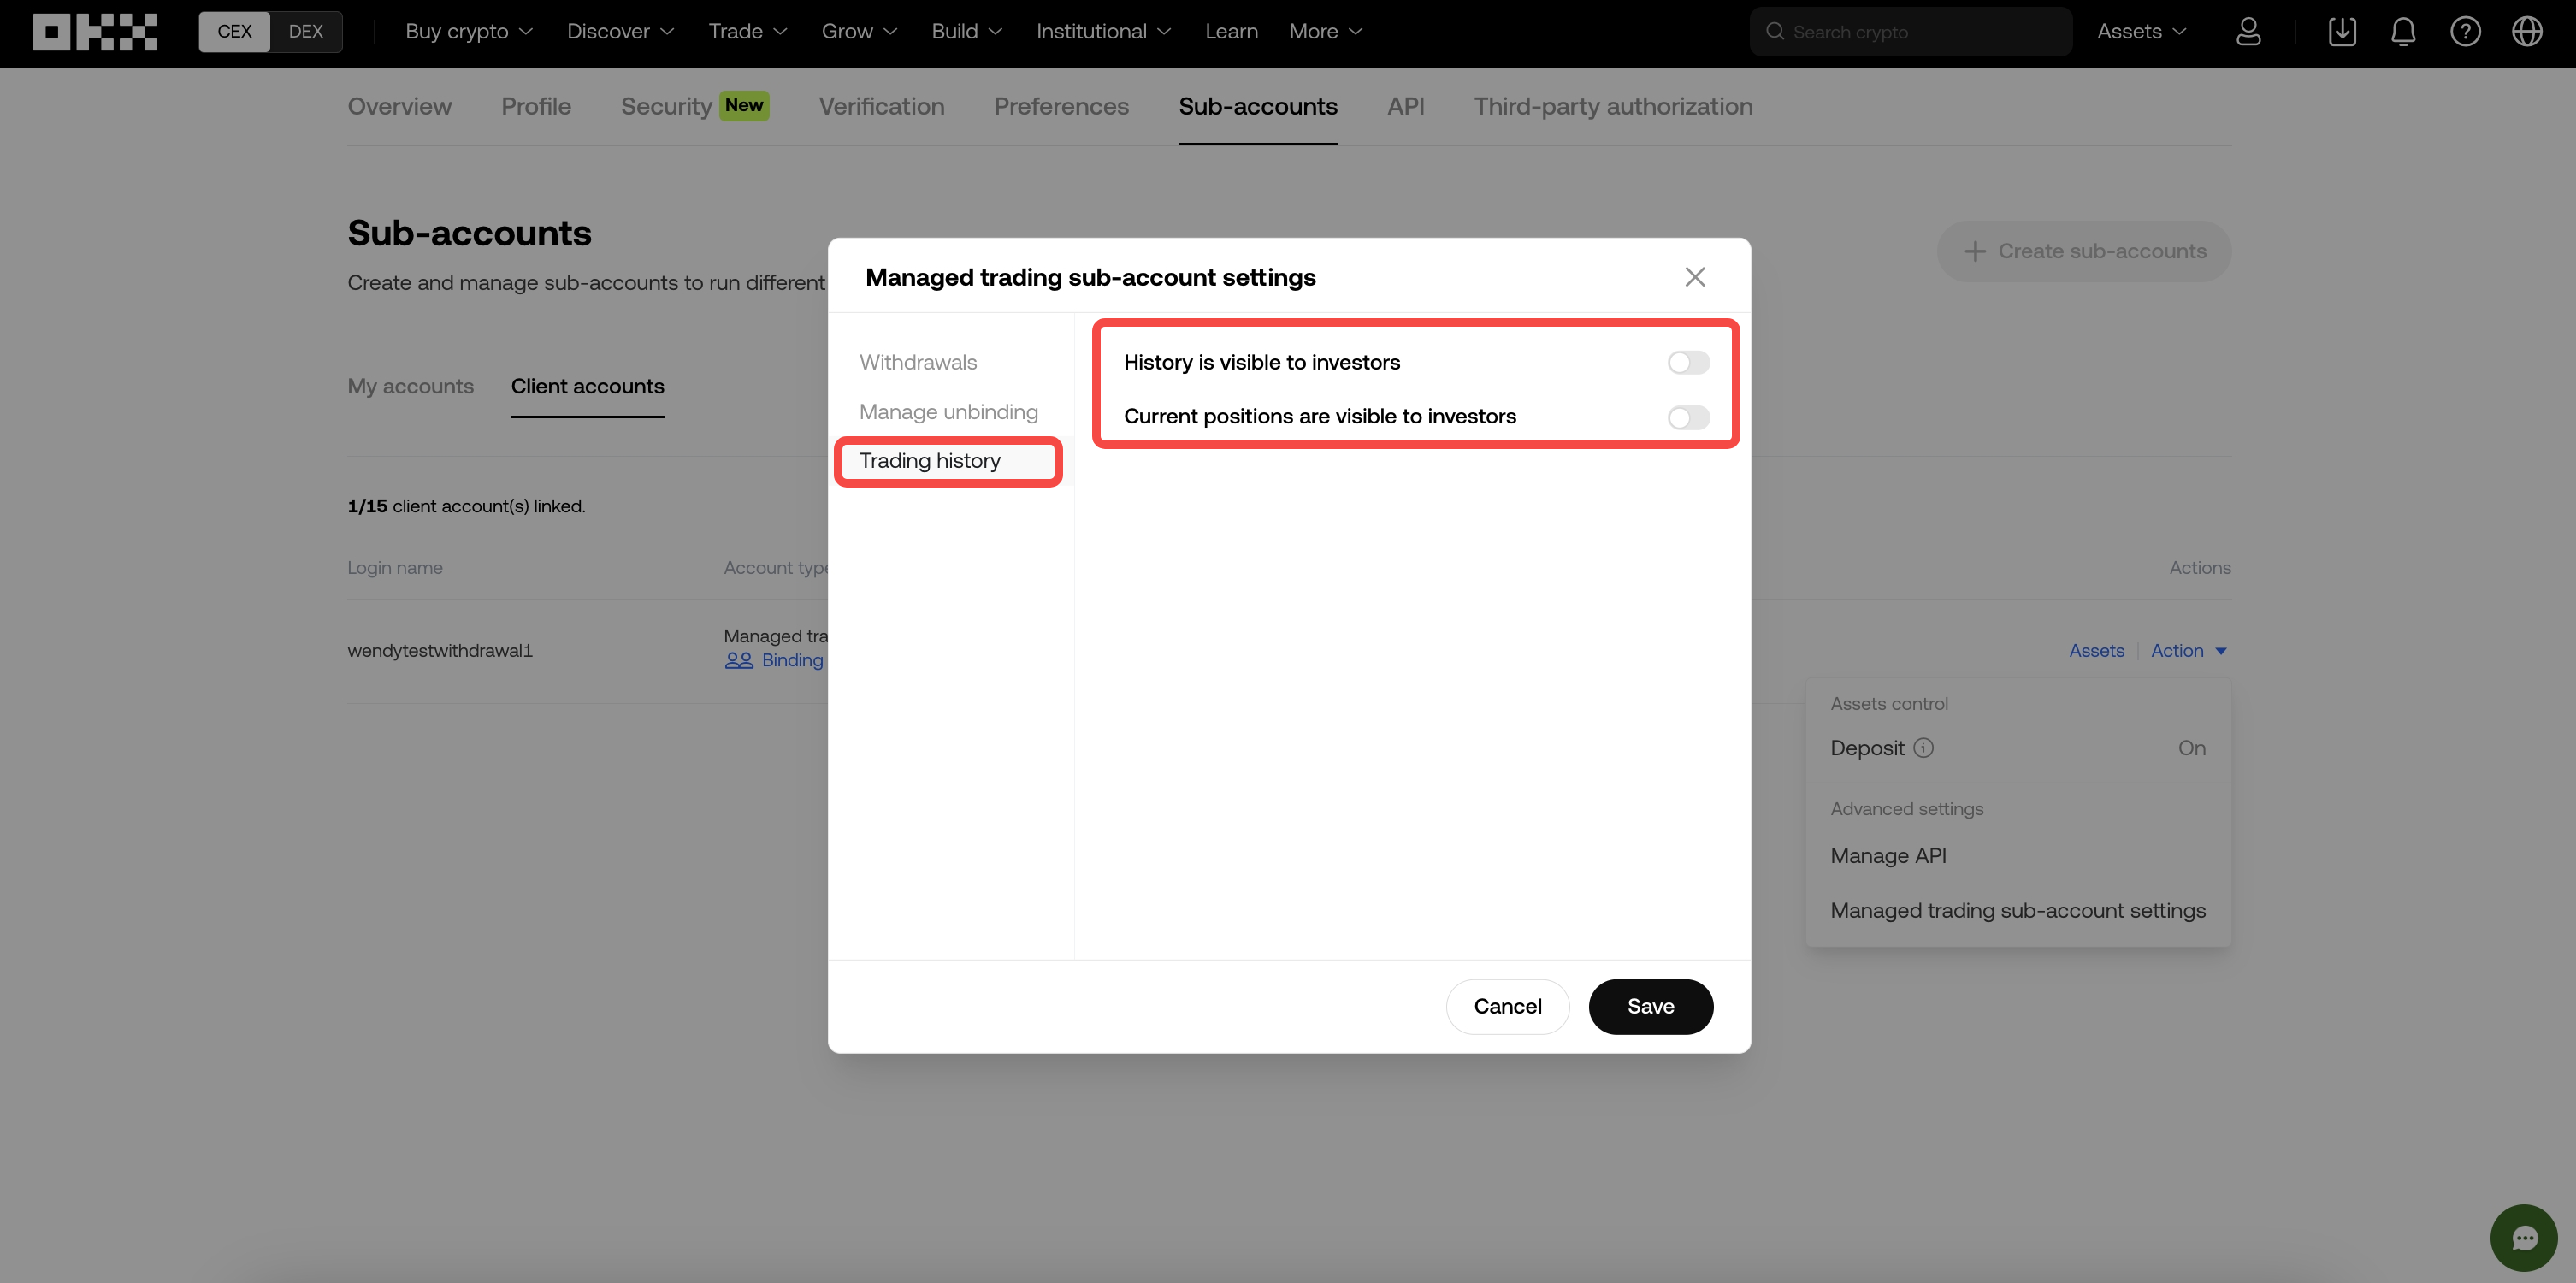Expand the Trade menu
Image resolution: width=2576 pixels, height=1283 pixels.
point(747,31)
